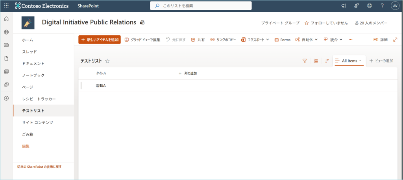Click the このリストを検索 search box
The height and width of the screenshot is (180, 403).
pyautogui.click(x=201, y=6)
